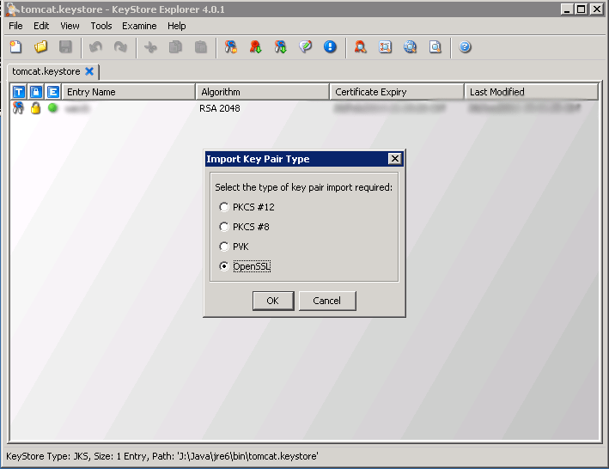Click the Set Password tag icon
The image size is (609, 469).
coord(305,47)
